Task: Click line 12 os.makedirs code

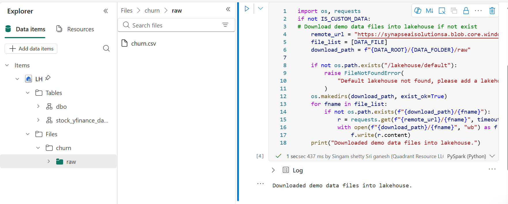Action: click(x=379, y=96)
